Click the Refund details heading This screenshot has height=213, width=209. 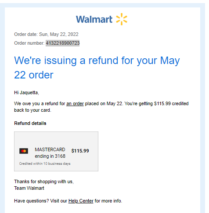click(30, 123)
